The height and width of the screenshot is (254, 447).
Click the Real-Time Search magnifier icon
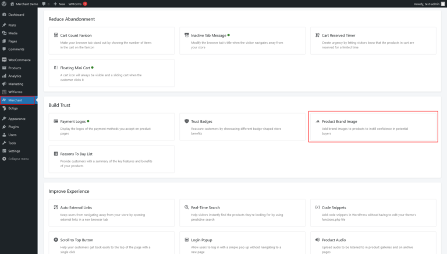(x=187, y=207)
